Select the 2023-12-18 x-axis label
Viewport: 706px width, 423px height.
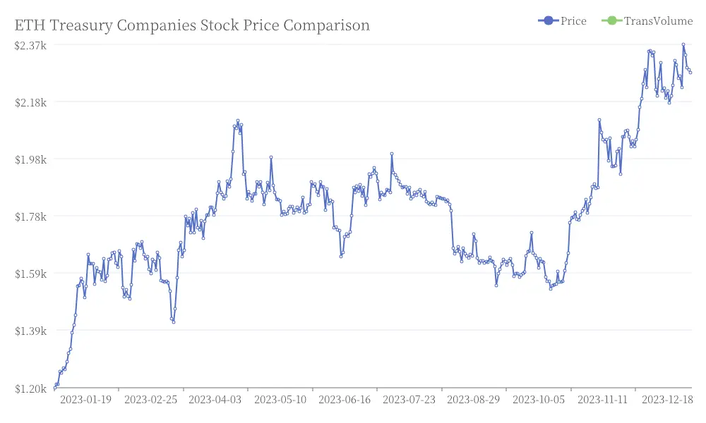pyautogui.click(x=667, y=399)
